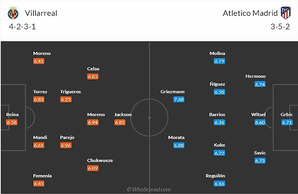Select the player name Morata
The height and width of the screenshot is (194, 298).
coord(176,137)
